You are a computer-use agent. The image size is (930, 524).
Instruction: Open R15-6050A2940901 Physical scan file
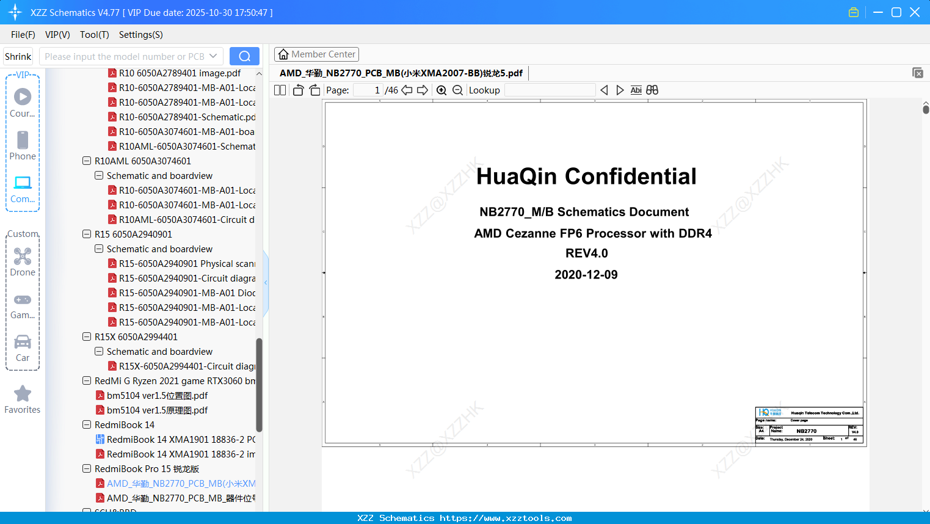pos(182,264)
